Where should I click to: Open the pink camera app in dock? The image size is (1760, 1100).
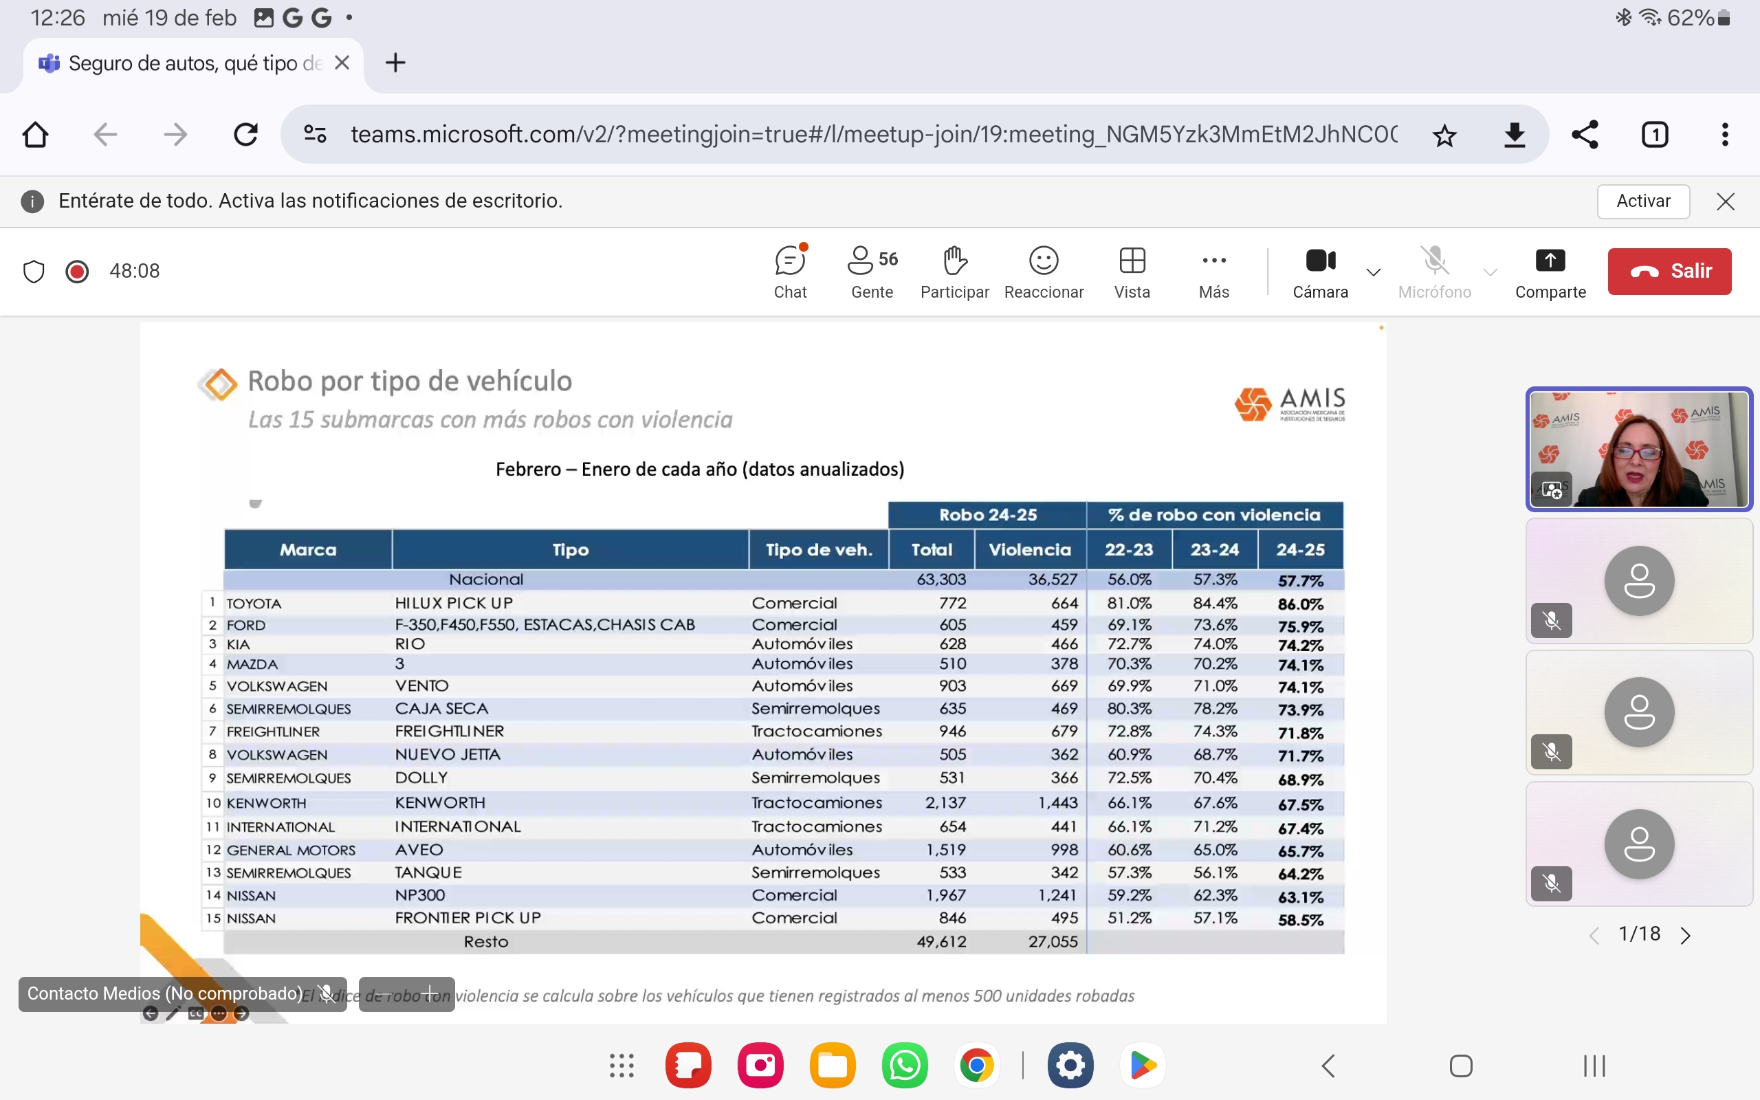[x=761, y=1066]
